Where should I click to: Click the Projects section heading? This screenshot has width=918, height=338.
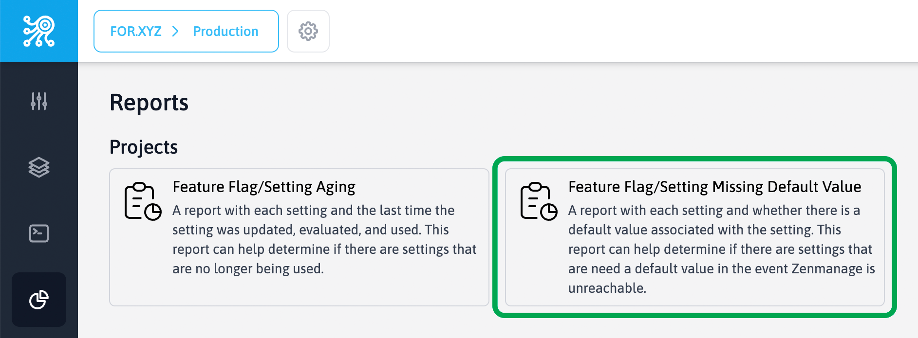(x=144, y=147)
